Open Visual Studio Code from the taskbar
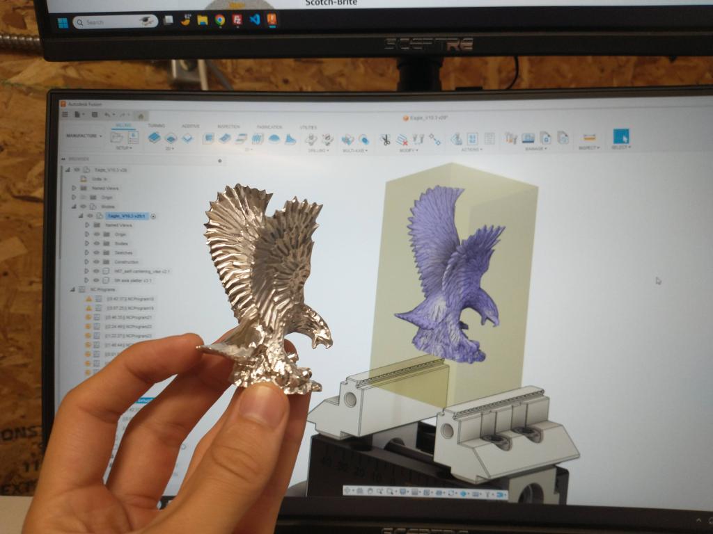The width and height of the screenshot is (713, 534). pyautogui.click(x=255, y=20)
